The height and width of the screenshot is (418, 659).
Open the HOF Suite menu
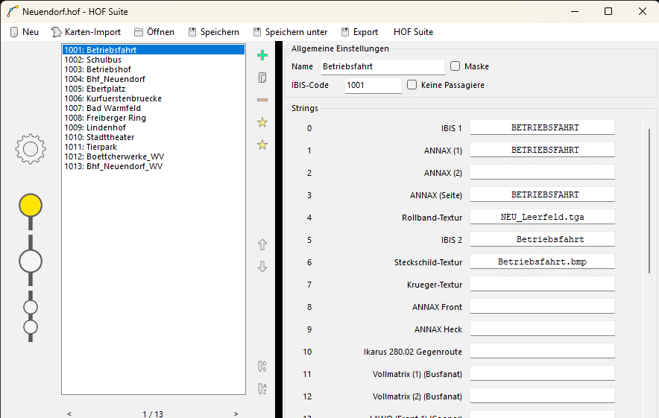413,32
